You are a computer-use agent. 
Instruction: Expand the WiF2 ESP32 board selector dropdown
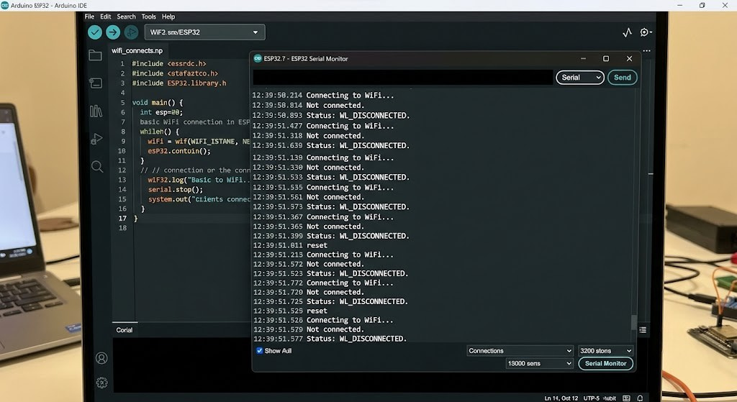(204, 32)
